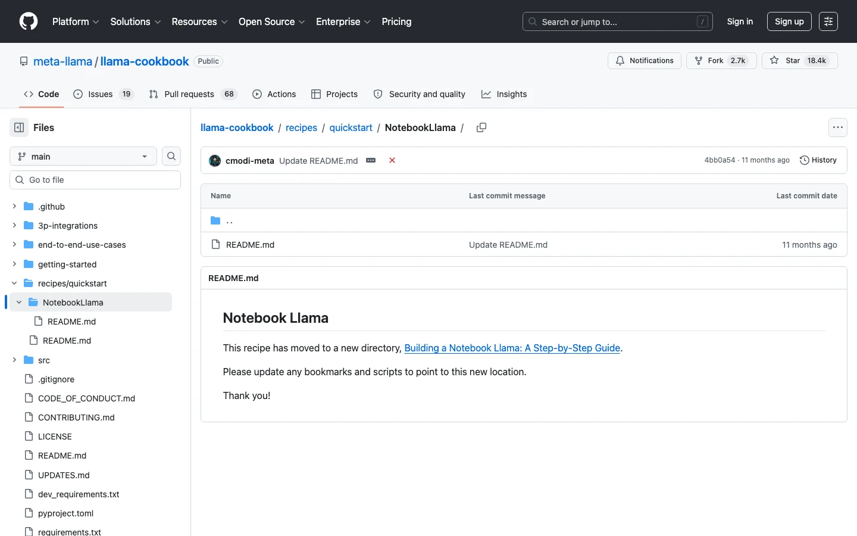Screen dimensions: 857x536
Task: Click the Sign in link
Action: pos(740,21)
